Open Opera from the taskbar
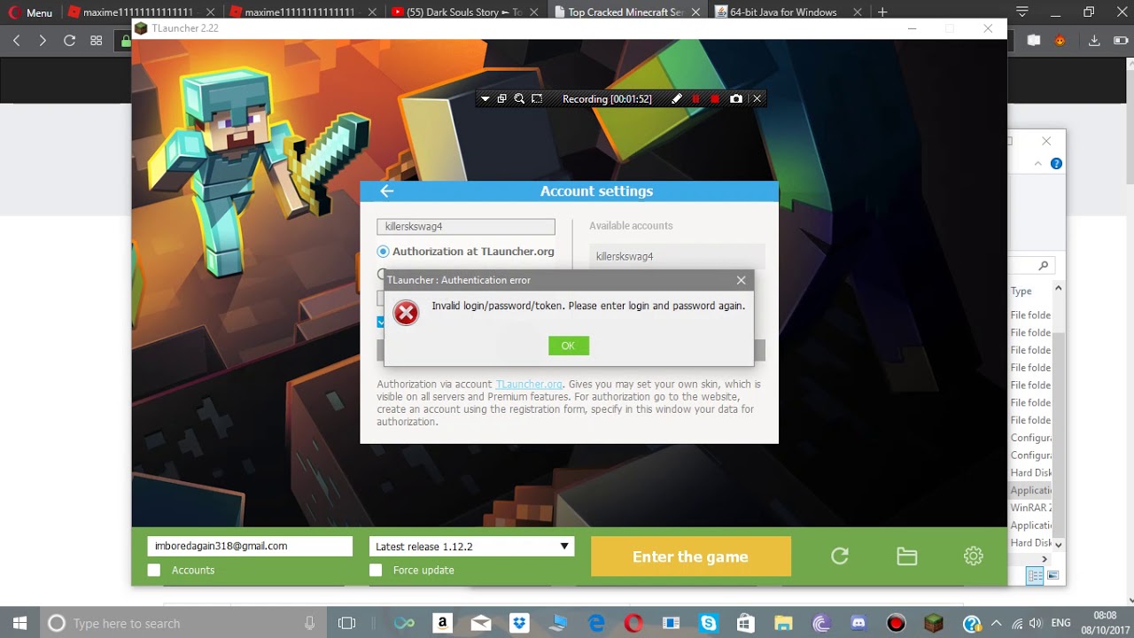The image size is (1134, 638). point(633,623)
